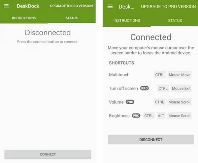
Task: Select Status tab on the Disconnected screen
Action: (72, 18)
